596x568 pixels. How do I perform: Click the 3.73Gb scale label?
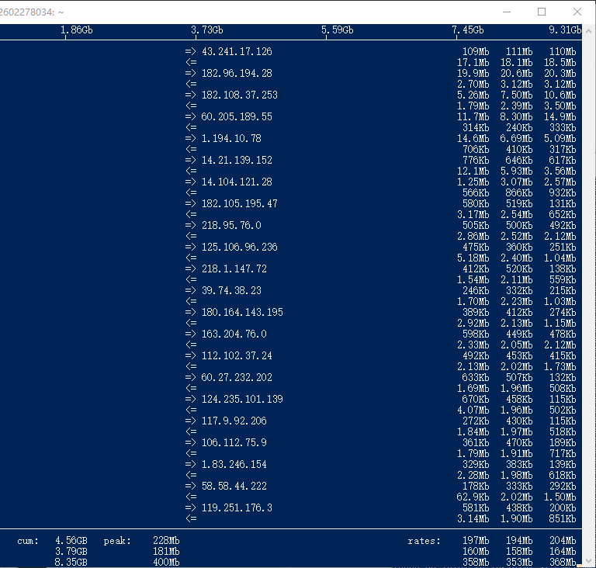[x=206, y=29]
